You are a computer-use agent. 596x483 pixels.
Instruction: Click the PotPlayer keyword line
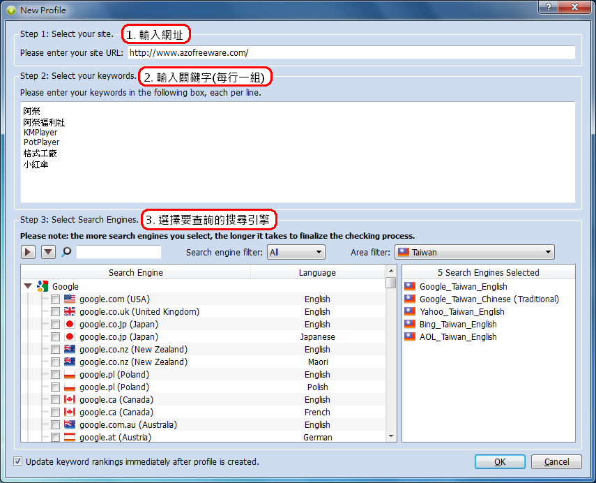tap(41, 142)
